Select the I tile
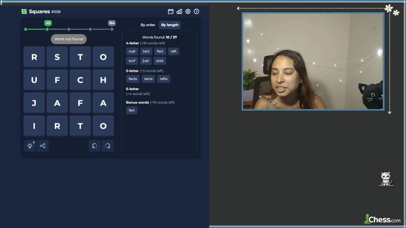The image size is (406, 228). pos(34,126)
